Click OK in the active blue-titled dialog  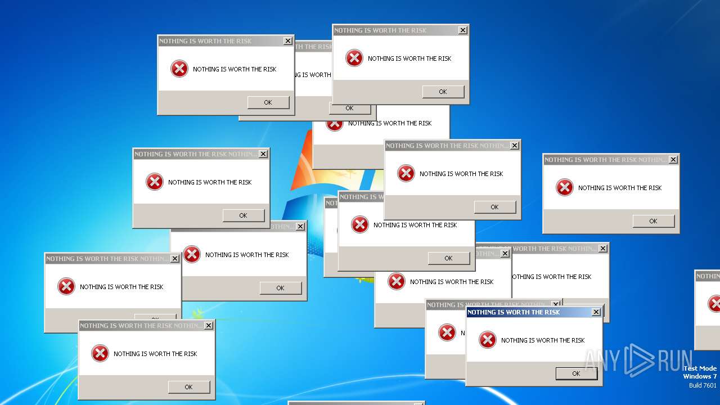point(576,373)
